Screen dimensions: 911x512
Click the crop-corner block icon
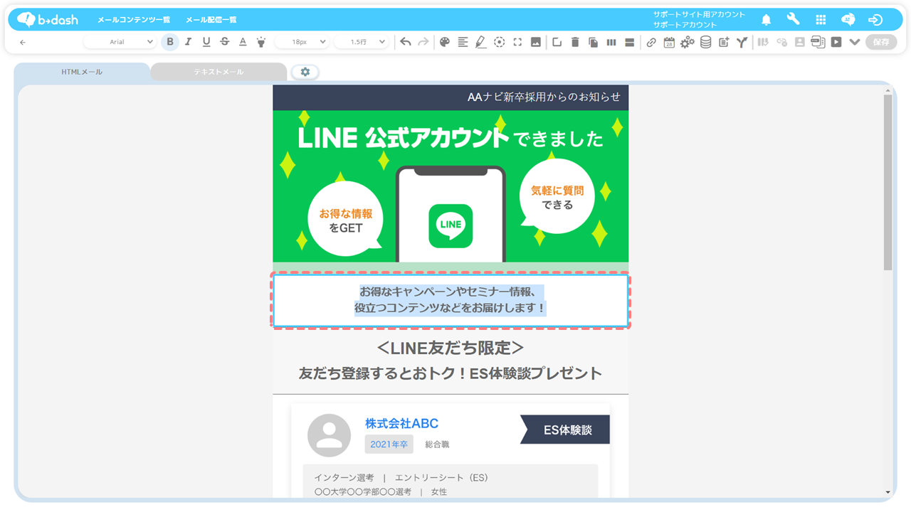pos(557,42)
